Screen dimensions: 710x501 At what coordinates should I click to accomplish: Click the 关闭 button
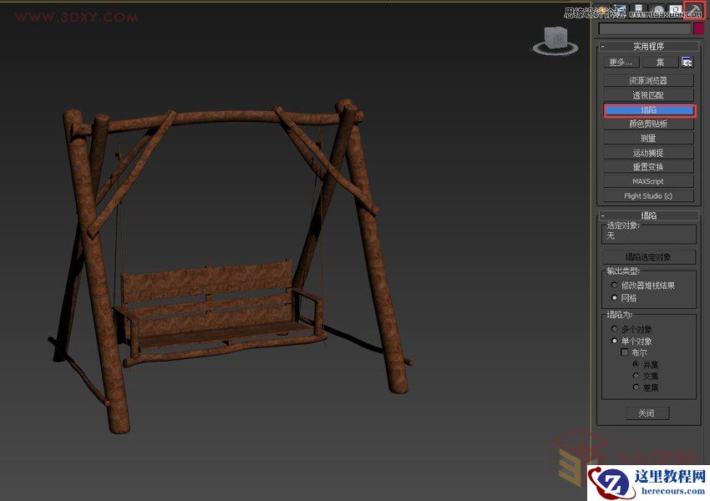(647, 412)
